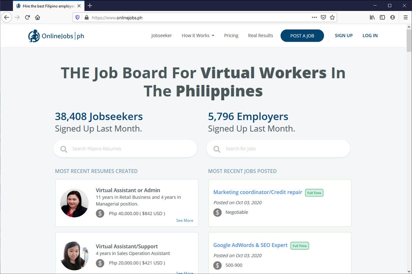
Task: Click magnifier icon in jobs search
Action: click(x=217, y=149)
